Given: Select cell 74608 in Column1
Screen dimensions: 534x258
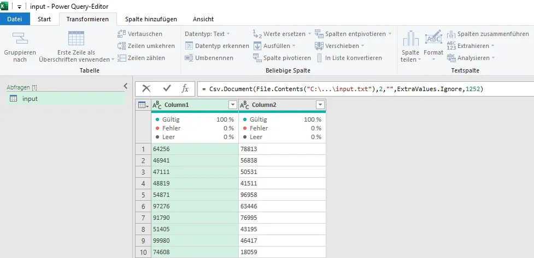Looking at the screenshot, I should (194, 252).
